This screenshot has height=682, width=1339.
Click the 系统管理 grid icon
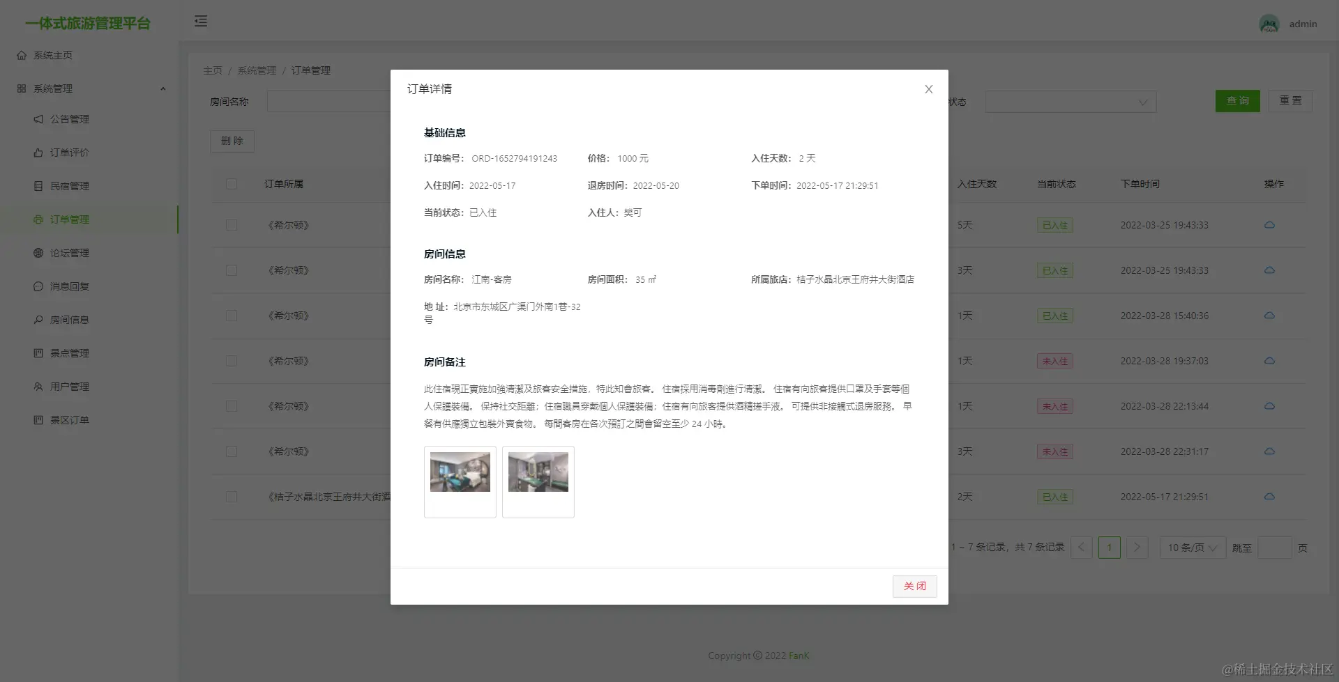22,88
